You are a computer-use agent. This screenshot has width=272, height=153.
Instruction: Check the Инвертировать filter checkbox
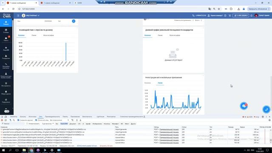(27, 124)
